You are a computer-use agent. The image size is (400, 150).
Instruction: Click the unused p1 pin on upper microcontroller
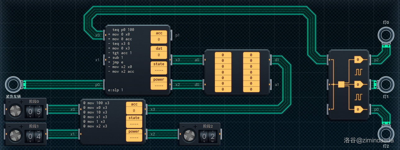171,35
